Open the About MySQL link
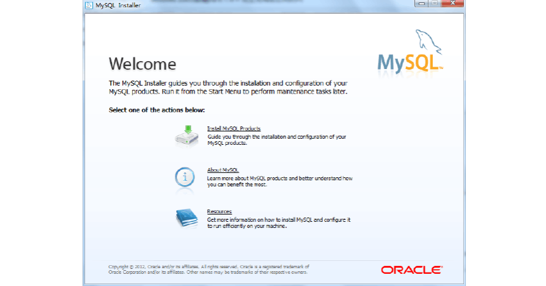 point(223,170)
